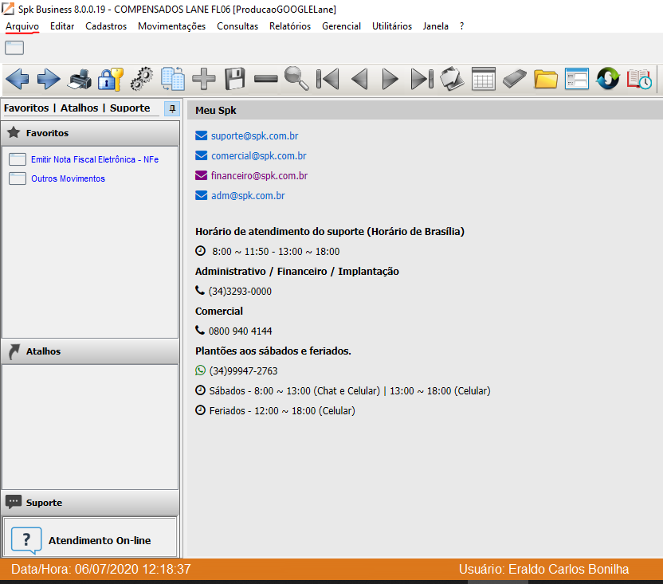The height and width of the screenshot is (584, 663).
Task: Click the Data/Hora status bar entry
Action: pyautogui.click(x=101, y=569)
